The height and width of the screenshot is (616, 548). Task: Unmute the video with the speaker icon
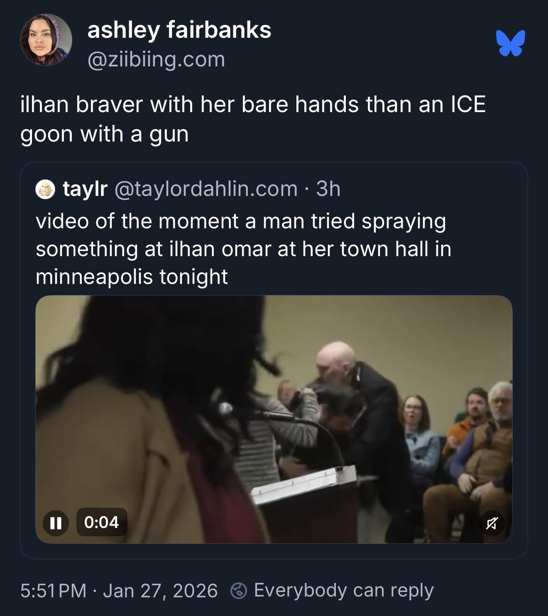coord(491,523)
